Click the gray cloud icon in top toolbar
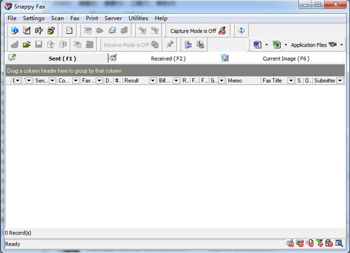Image resolution: width=350 pixels, height=253 pixels. point(100,30)
